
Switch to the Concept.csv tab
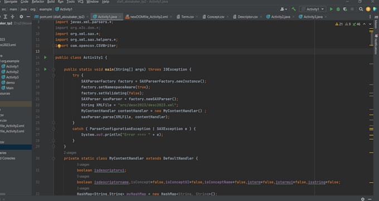pyautogui.click(x=216, y=17)
